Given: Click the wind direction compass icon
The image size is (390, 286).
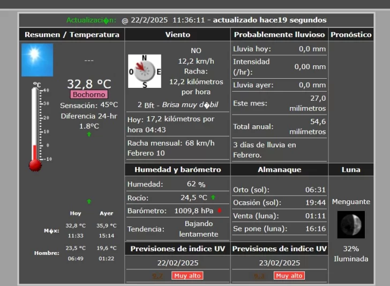Looking at the screenshot, I should pos(144,71).
